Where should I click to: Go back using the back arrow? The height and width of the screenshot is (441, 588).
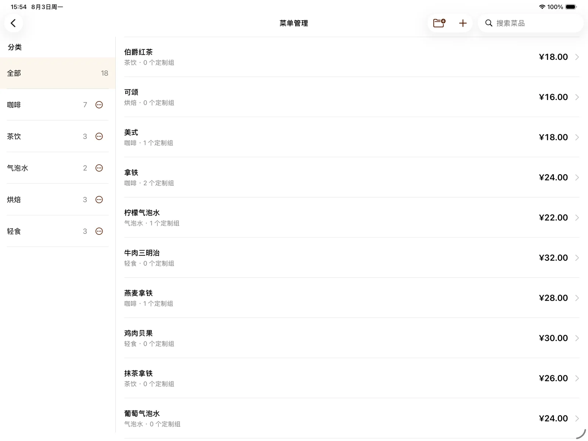(14, 23)
